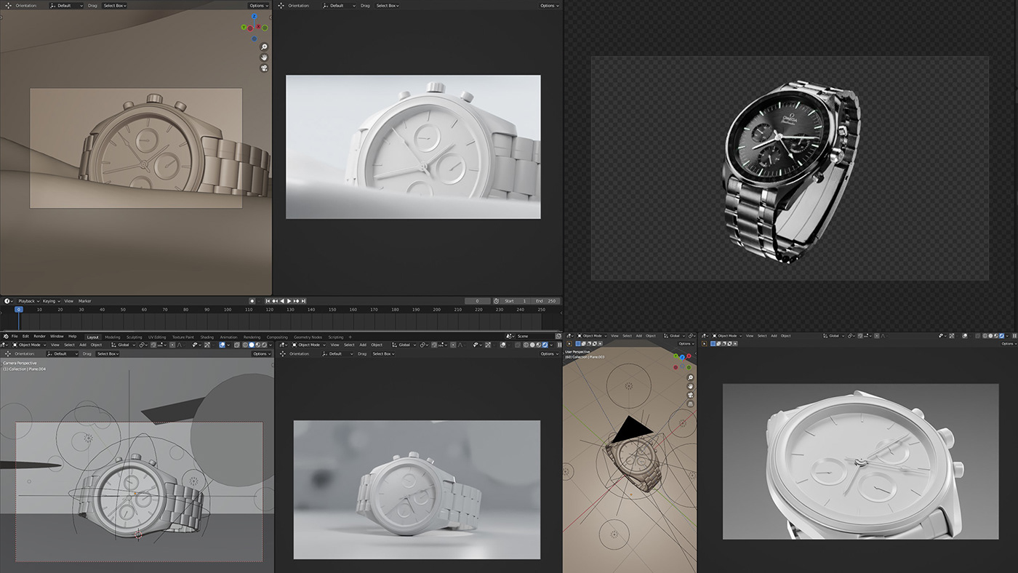Toggle auto keyframing record button in the timeline
The image size is (1018, 573).
tap(252, 300)
